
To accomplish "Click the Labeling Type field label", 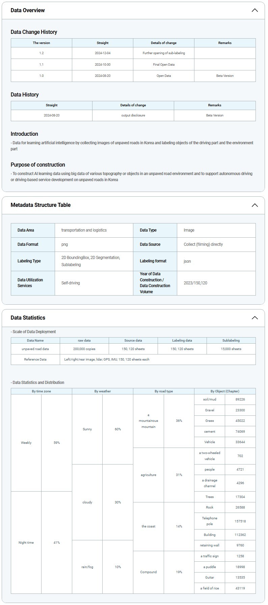I will coord(29,261).
